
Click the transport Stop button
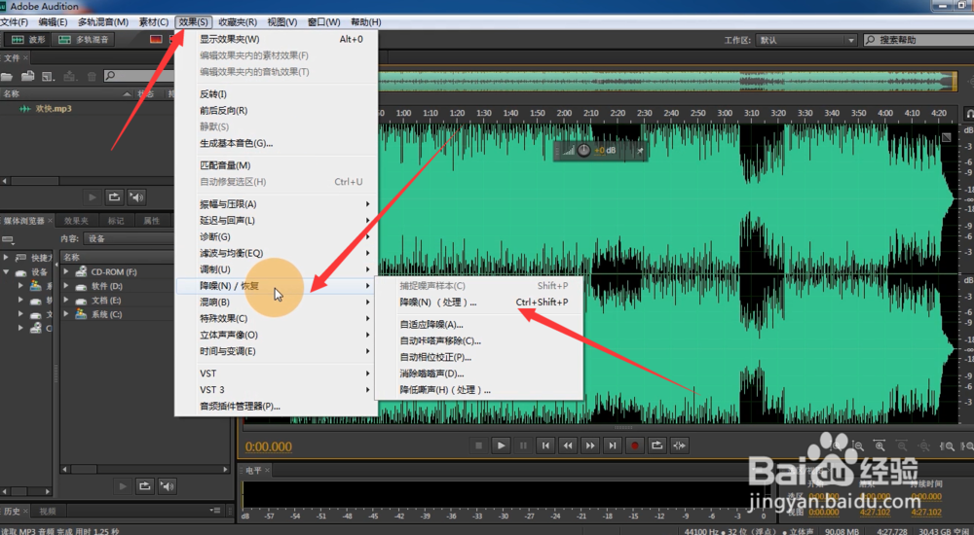pyautogui.click(x=478, y=446)
